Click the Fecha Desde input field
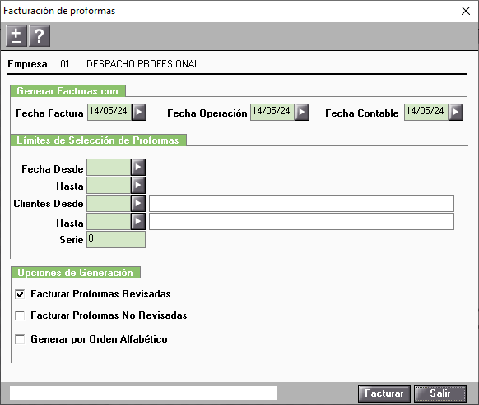479x405 pixels. [109, 167]
